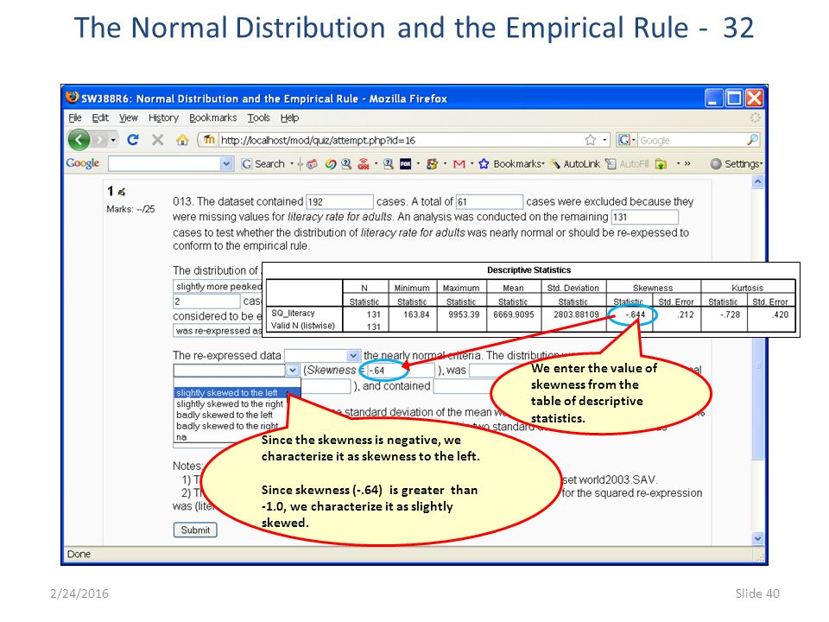Click the edit question icon beside number 1
Viewport: 829px width, 622px height.
[122, 192]
